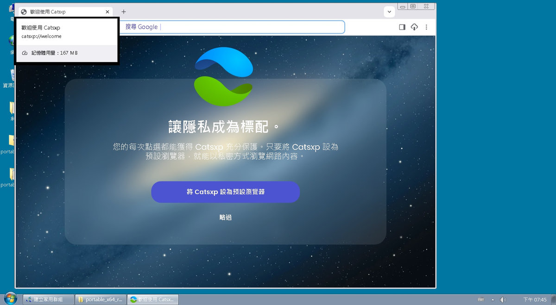The height and width of the screenshot is (305, 556).
Task: Show hidden system tray icons
Action: tap(493, 299)
